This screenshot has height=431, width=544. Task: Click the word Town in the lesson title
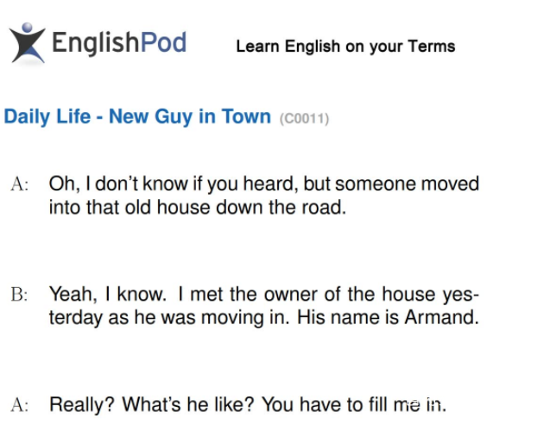click(246, 116)
